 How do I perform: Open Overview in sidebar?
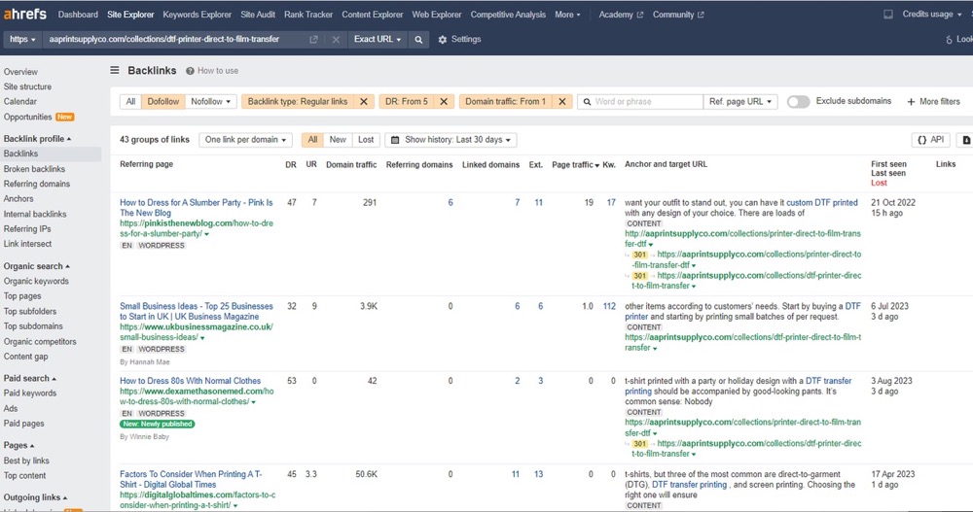point(20,72)
